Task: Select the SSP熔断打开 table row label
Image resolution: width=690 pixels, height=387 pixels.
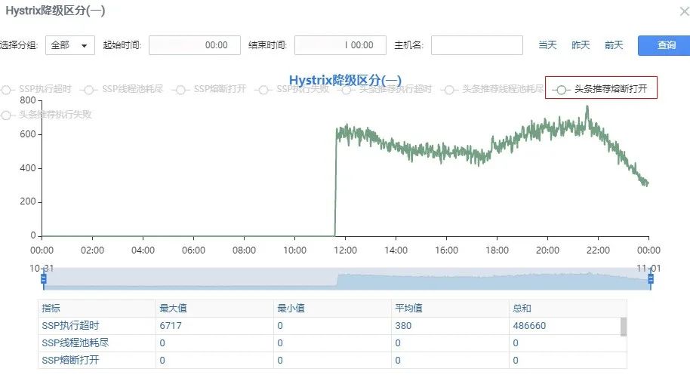Action: [70, 360]
